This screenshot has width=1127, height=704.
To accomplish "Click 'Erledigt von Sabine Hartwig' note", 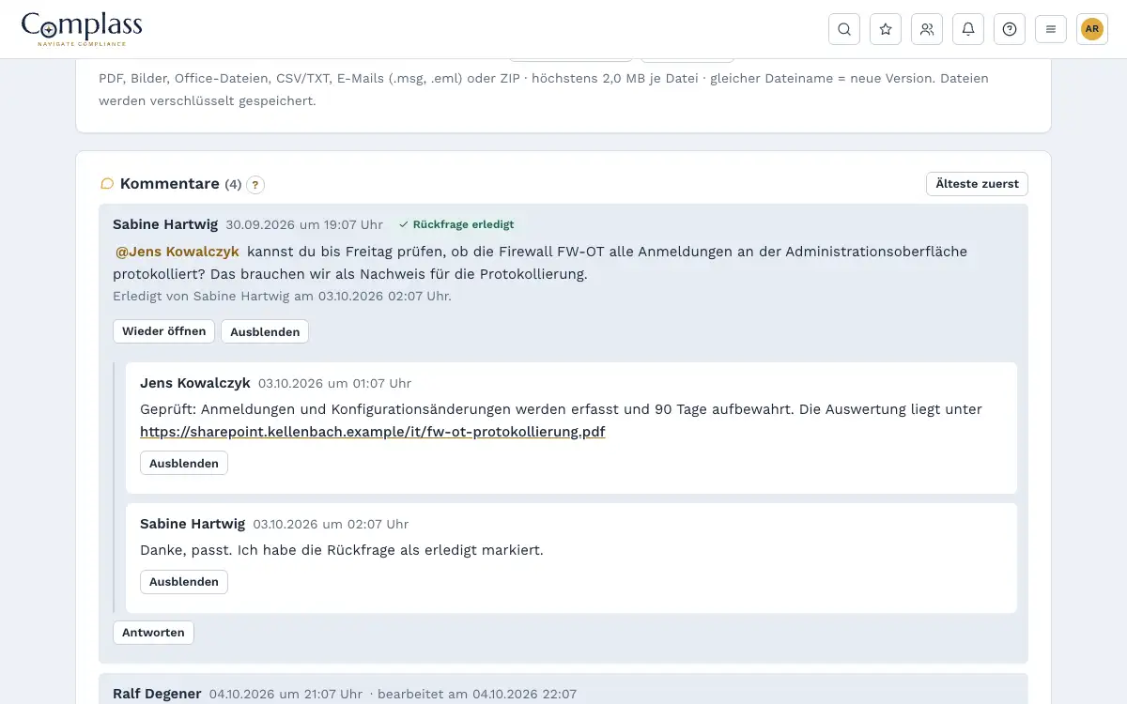I will coord(282,296).
